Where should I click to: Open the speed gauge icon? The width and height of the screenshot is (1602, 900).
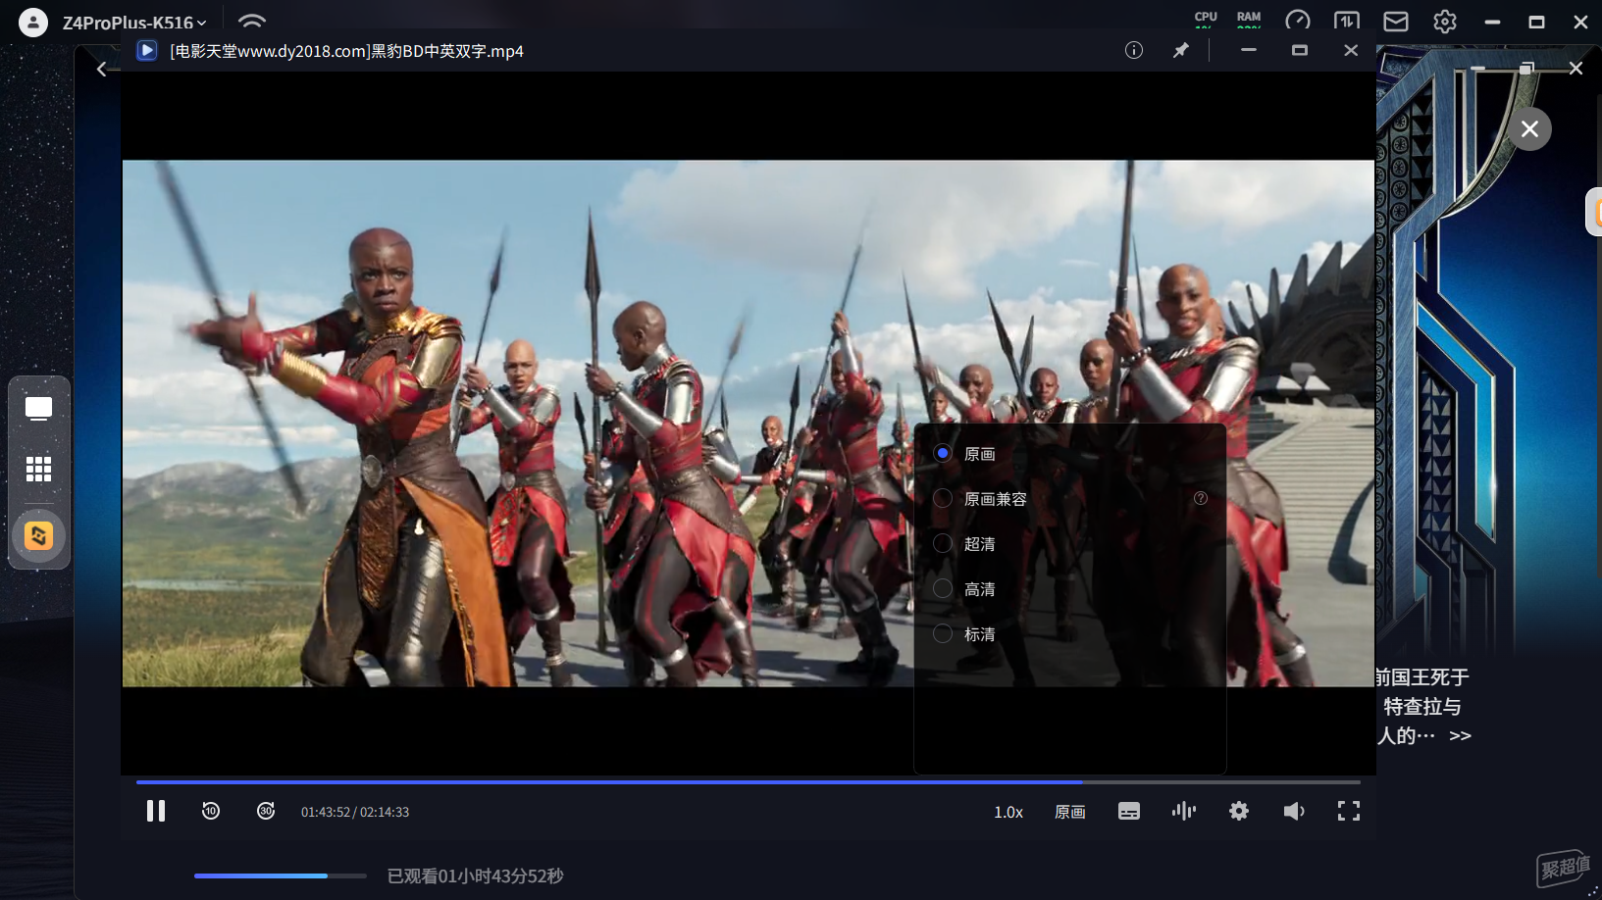1298,21
